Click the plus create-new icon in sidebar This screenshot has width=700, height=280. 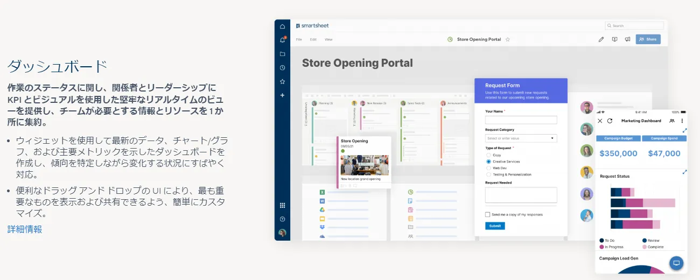[282, 95]
